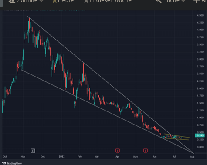This screenshot has height=165, width=207.
Task: Click the 0.395 current price label
Action: pyautogui.click(x=200, y=135)
